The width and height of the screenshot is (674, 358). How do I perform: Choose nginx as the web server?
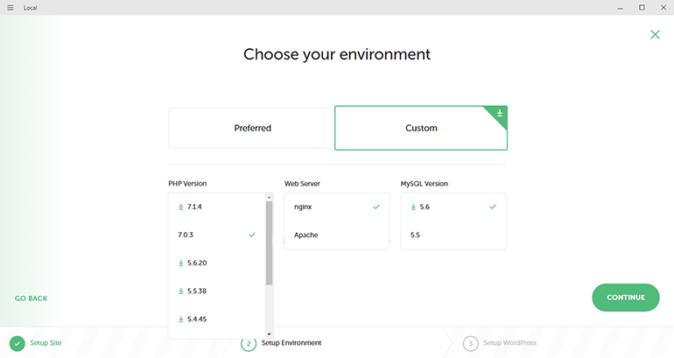337,207
